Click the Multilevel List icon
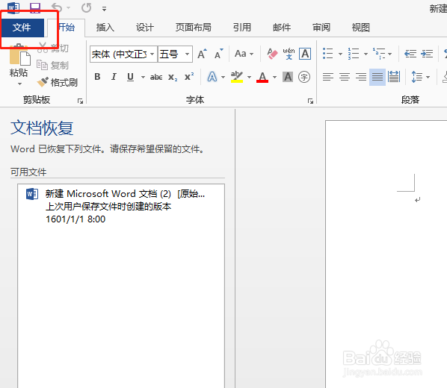 379,54
